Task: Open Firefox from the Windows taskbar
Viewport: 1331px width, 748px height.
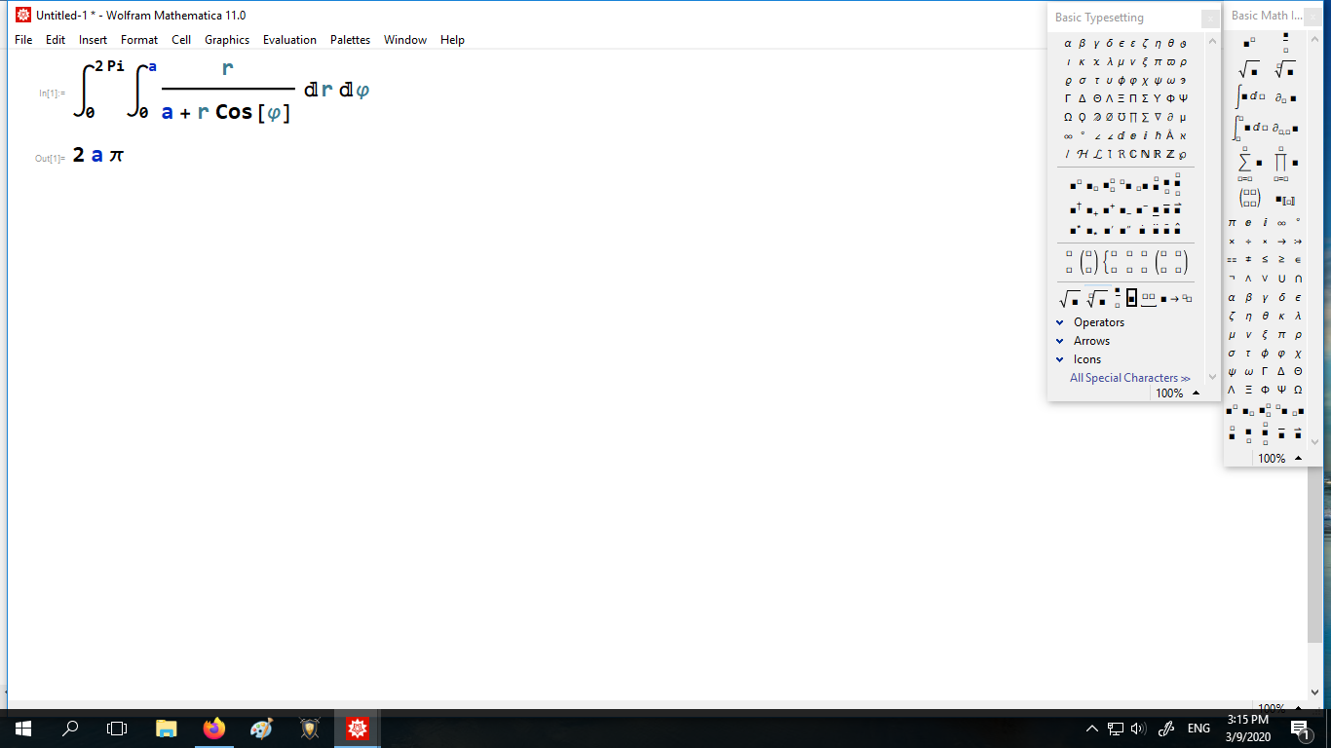Action: tap(213, 728)
